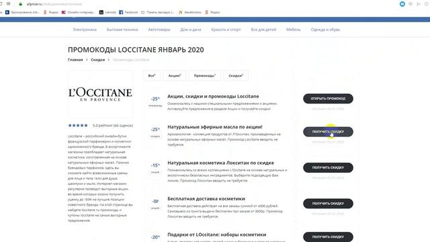Open Акции, скидки и промокоды Loccitane title
Image resolution: width=430 pixels, height=242 pixels.
point(213,96)
